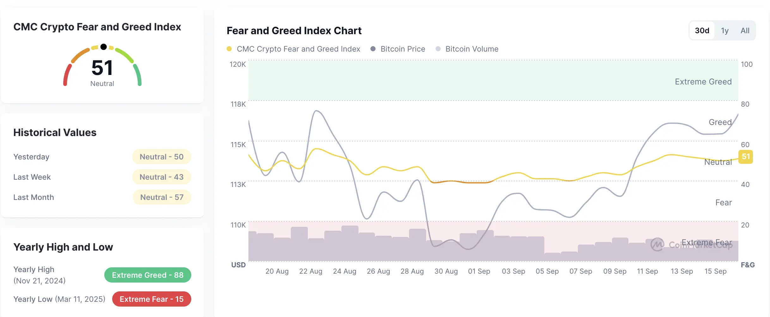Click the yellow 51 value badge on the chart

click(746, 157)
